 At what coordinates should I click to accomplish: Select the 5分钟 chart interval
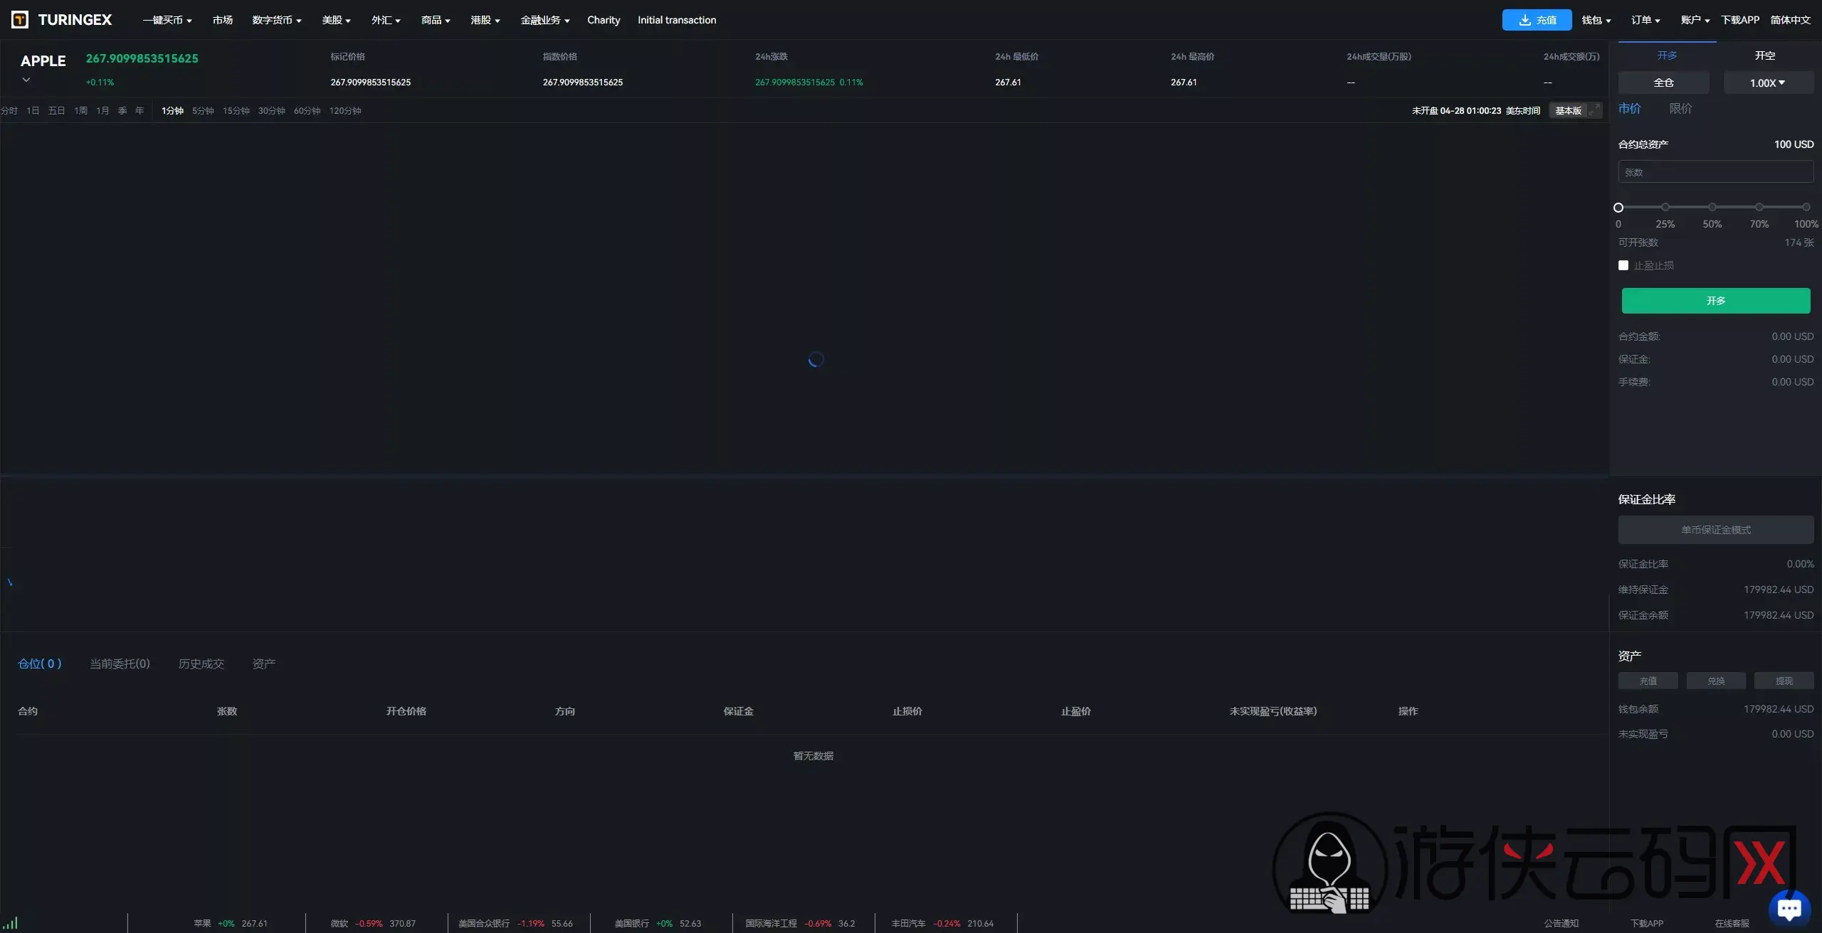(x=203, y=110)
